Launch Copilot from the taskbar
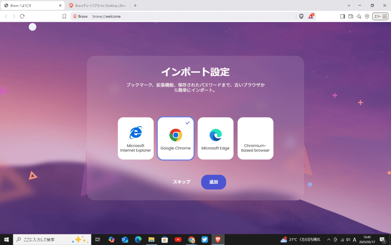This screenshot has height=245, width=391. click(x=112, y=239)
